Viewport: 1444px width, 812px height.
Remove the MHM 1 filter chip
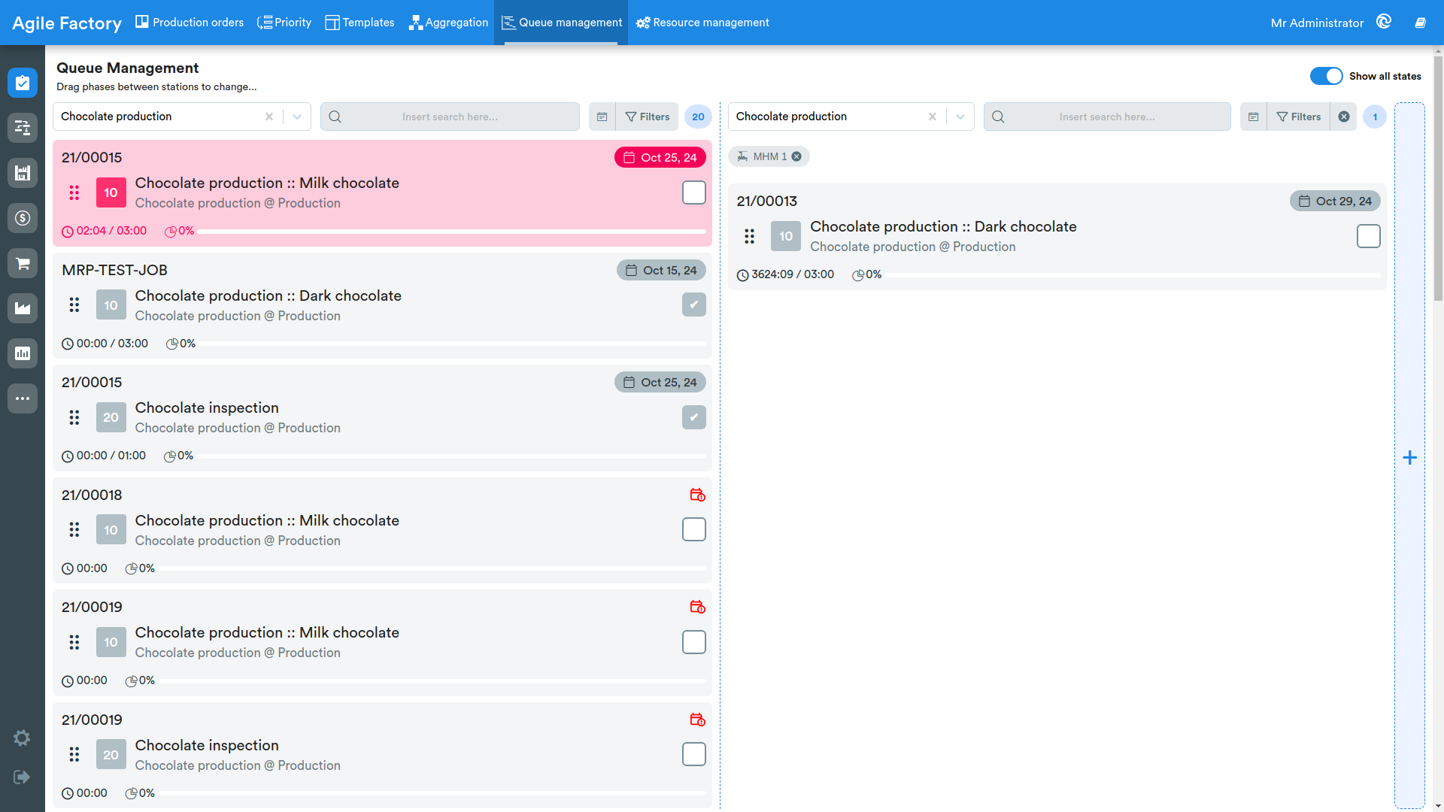pos(796,156)
